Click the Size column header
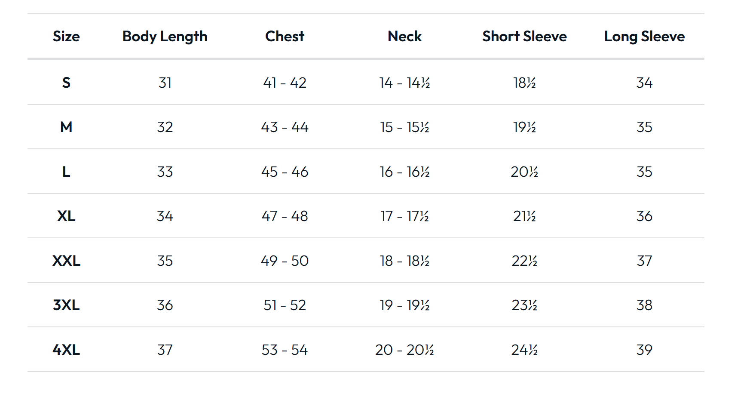The height and width of the screenshot is (400, 753). [66, 37]
